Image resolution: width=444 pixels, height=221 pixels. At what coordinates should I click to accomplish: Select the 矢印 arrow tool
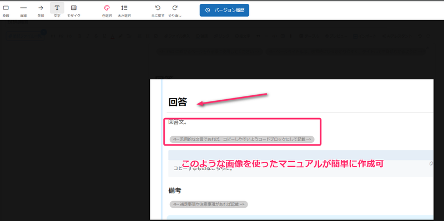pyautogui.click(x=41, y=10)
